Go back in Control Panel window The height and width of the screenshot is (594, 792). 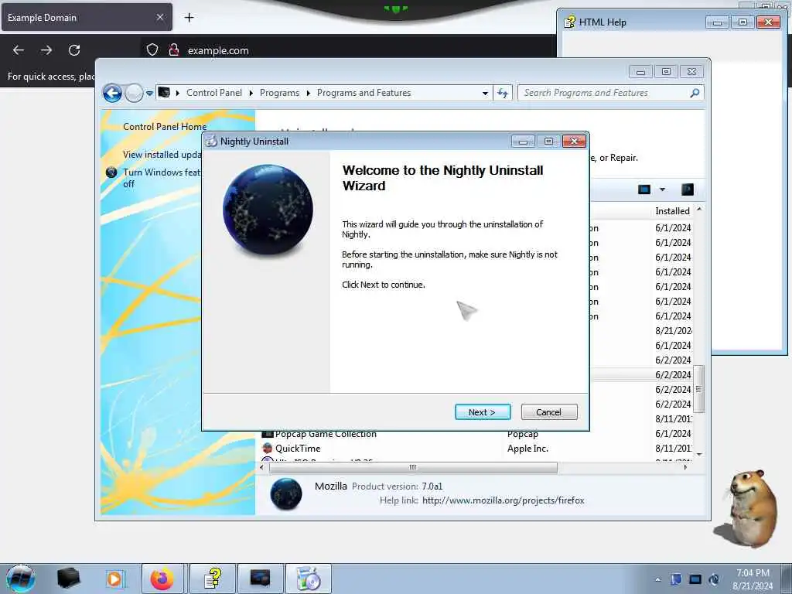112,93
